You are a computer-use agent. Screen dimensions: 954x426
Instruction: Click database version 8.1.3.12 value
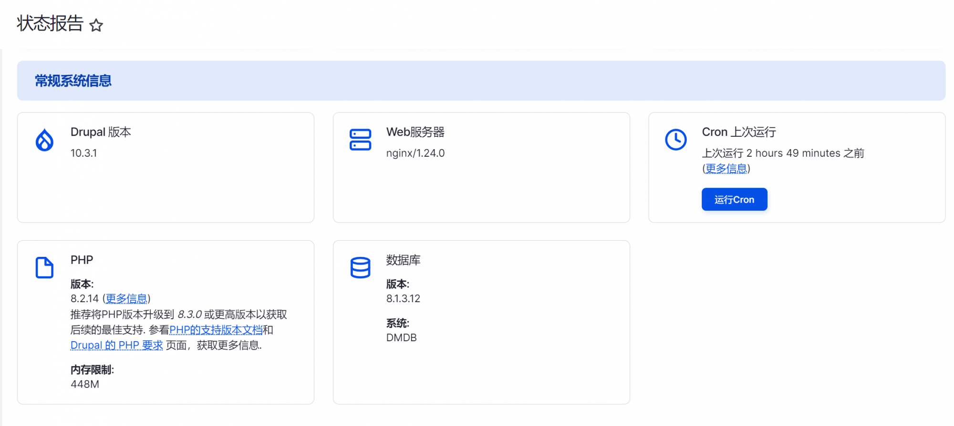[x=403, y=298]
